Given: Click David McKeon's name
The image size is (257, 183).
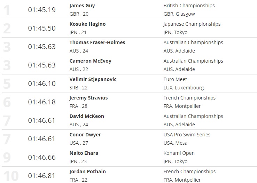Looking at the screenshot, I should click(87, 116).
